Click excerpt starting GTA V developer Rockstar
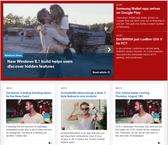Viewport: 168px width, 145px height. point(138,131)
